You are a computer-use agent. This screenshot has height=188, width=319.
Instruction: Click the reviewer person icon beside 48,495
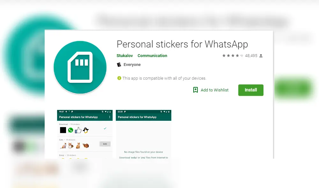click(x=261, y=56)
